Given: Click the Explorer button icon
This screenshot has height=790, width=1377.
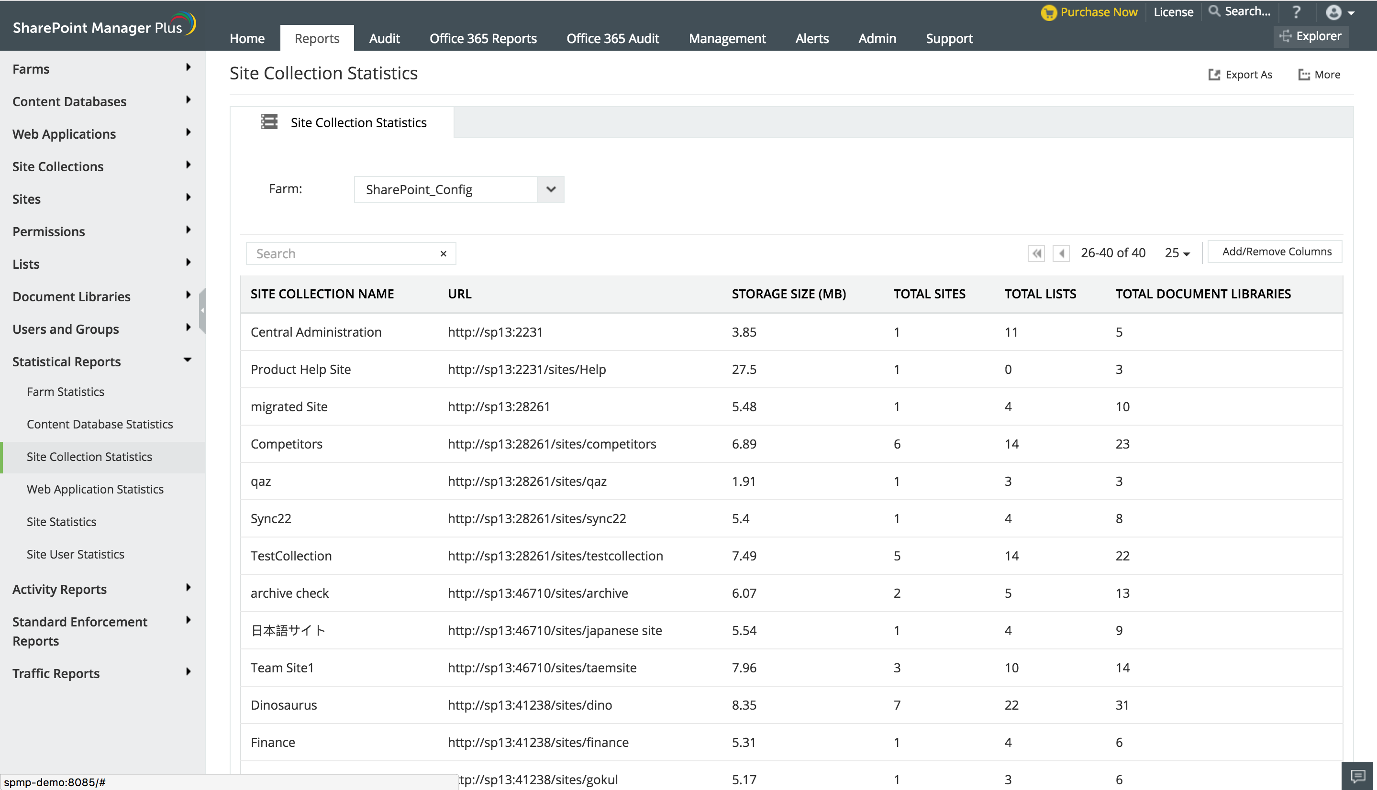Looking at the screenshot, I should 1285,36.
